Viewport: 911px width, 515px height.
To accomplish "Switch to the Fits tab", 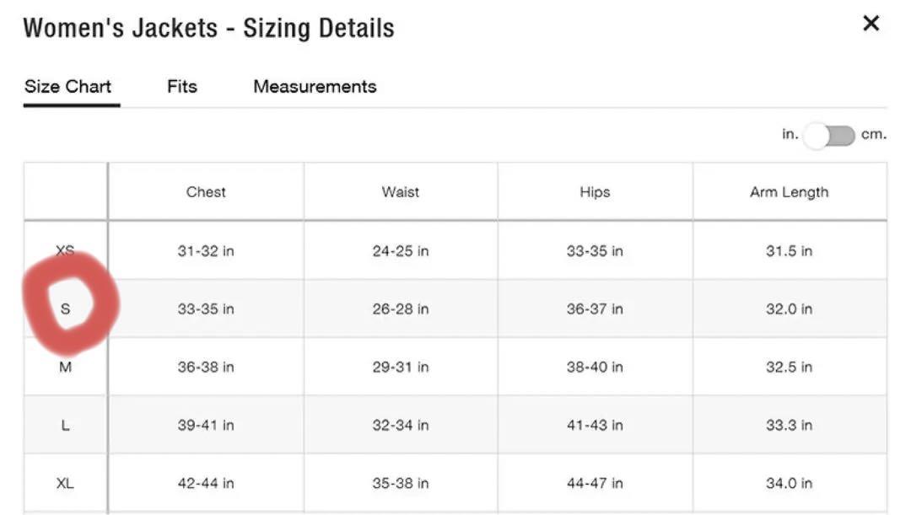I will [x=182, y=87].
